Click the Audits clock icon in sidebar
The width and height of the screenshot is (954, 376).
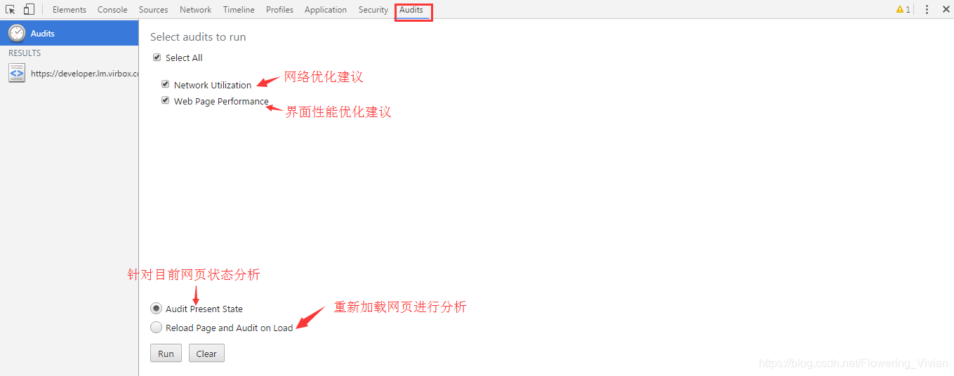pos(17,33)
